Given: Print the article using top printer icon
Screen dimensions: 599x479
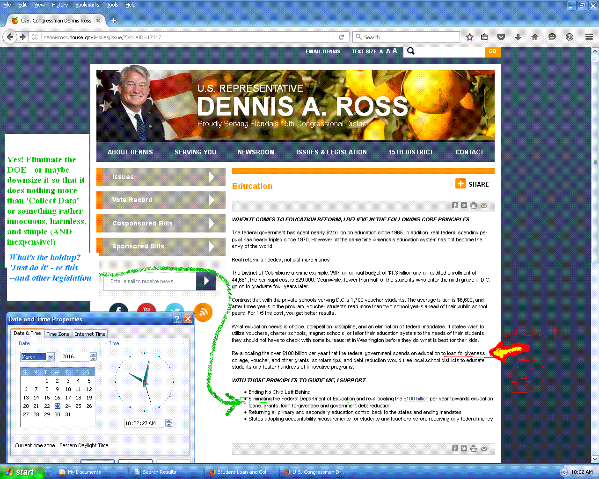Looking at the screenshot, I should [474, 205].
